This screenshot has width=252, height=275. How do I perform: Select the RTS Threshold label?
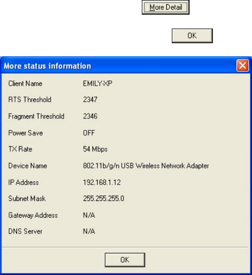[30, 99]
